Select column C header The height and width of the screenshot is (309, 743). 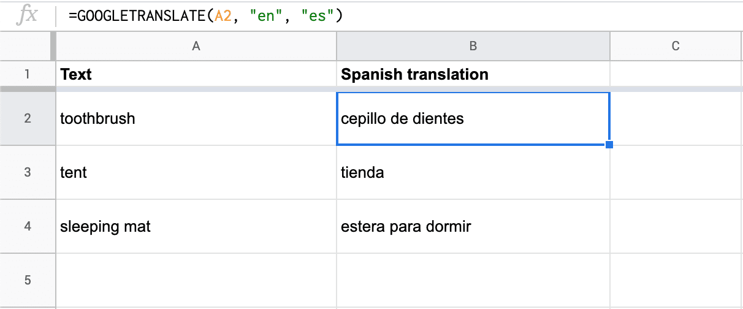point(676,46)
